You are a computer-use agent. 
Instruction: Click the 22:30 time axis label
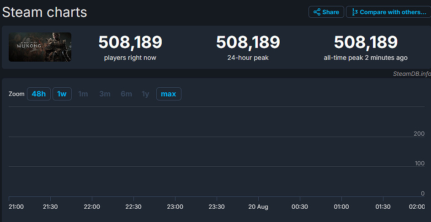point(133,207)
